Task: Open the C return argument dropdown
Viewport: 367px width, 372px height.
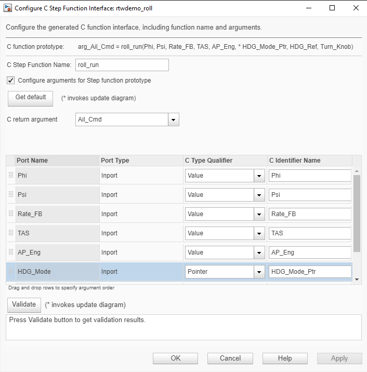Action: tap(174, 119)
